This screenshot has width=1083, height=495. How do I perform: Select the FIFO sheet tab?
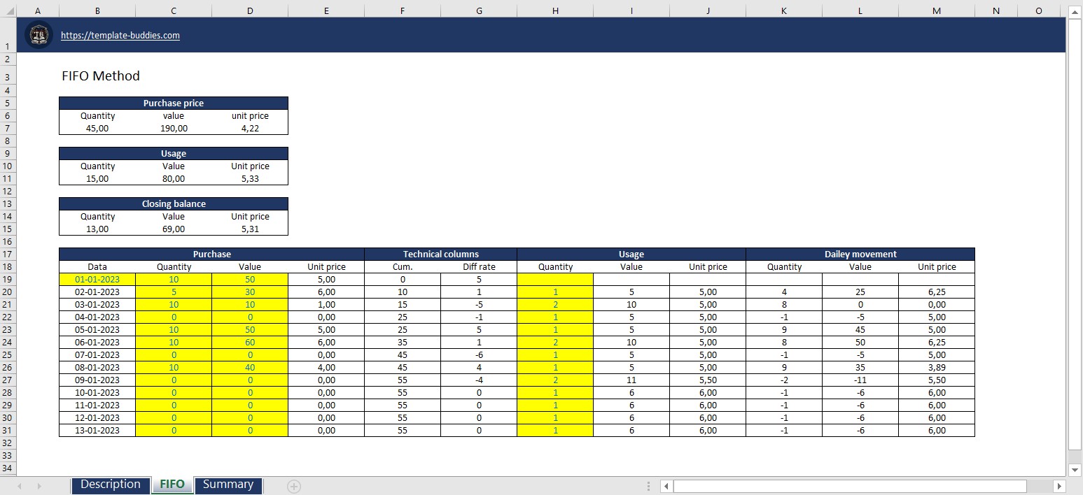click(x=172, y=484)
